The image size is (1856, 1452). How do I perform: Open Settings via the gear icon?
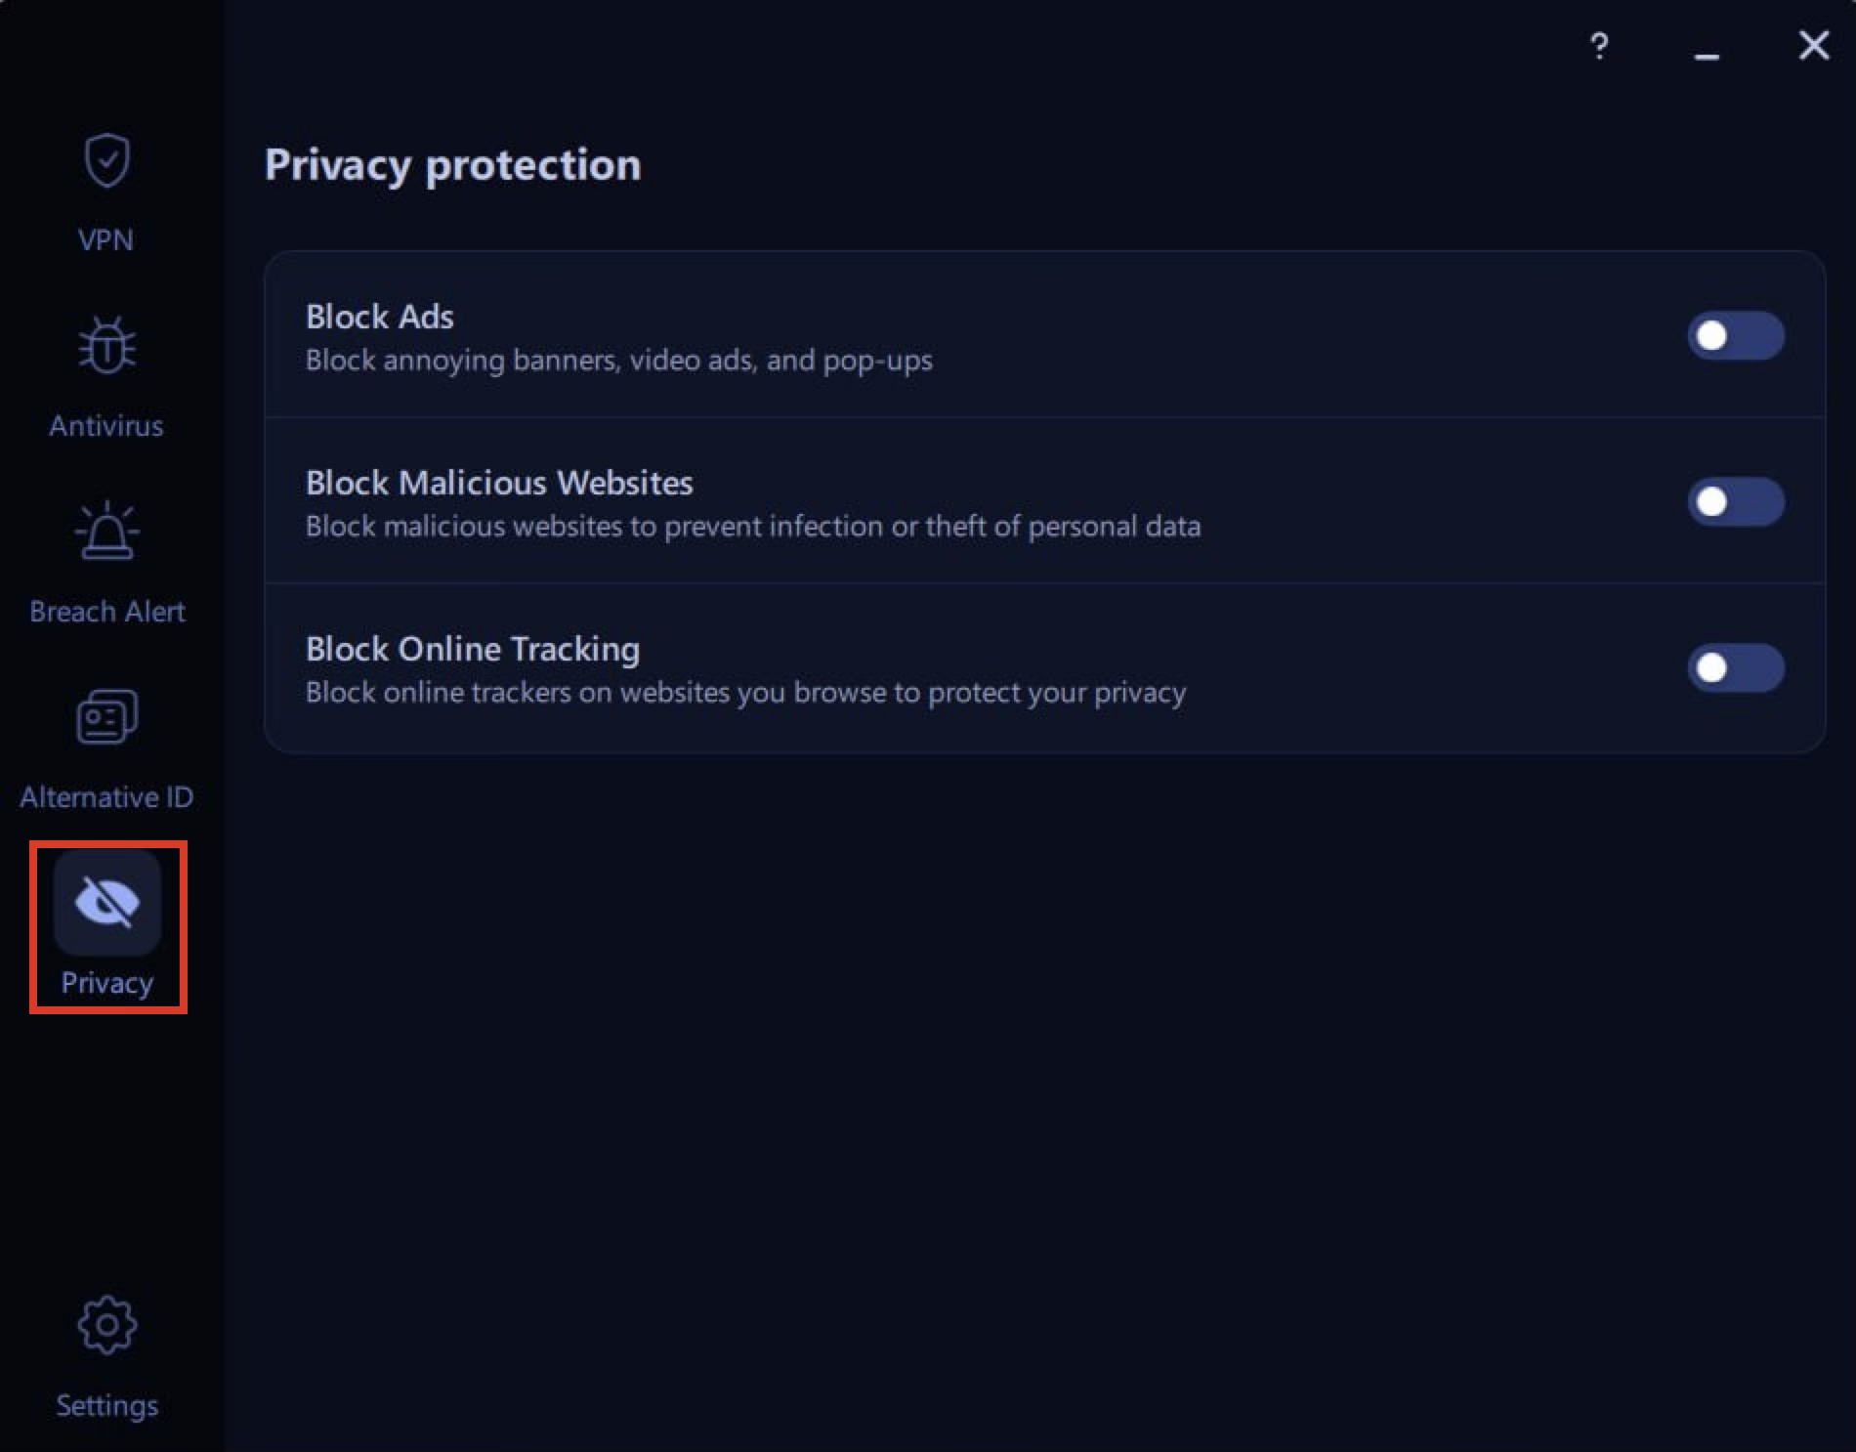click(106, 1324)
